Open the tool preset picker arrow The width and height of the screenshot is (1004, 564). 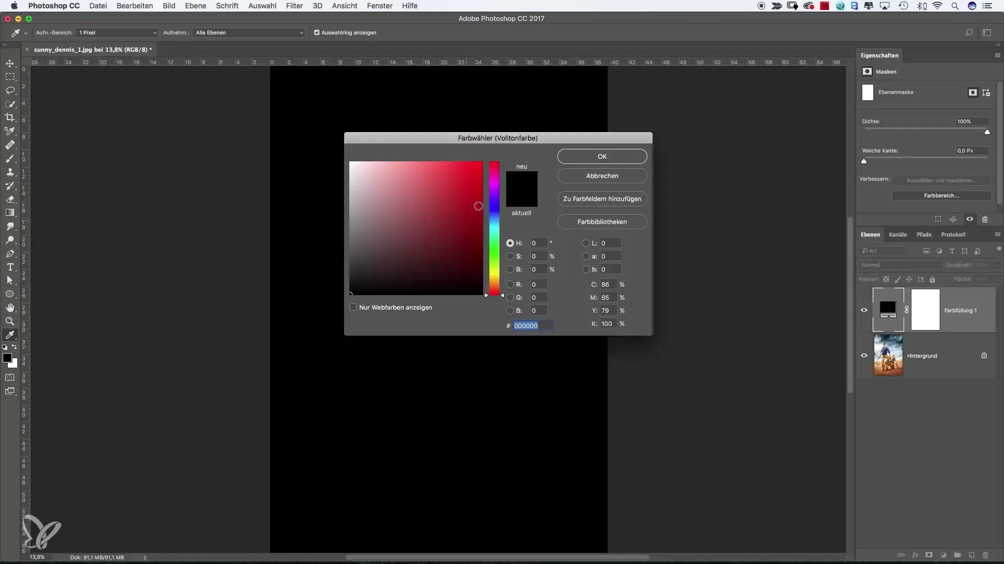pos(26,33)
